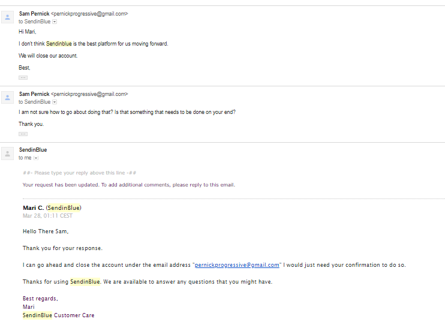Click the "We will close our account." line
Image resolution: width=445 pixels, height=331 pixels.
coord(48,56)
